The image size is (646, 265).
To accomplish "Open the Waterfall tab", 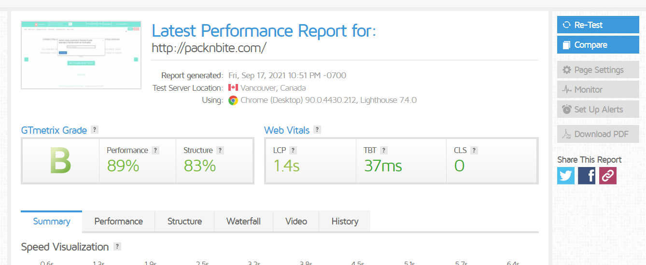I will 243,222.
